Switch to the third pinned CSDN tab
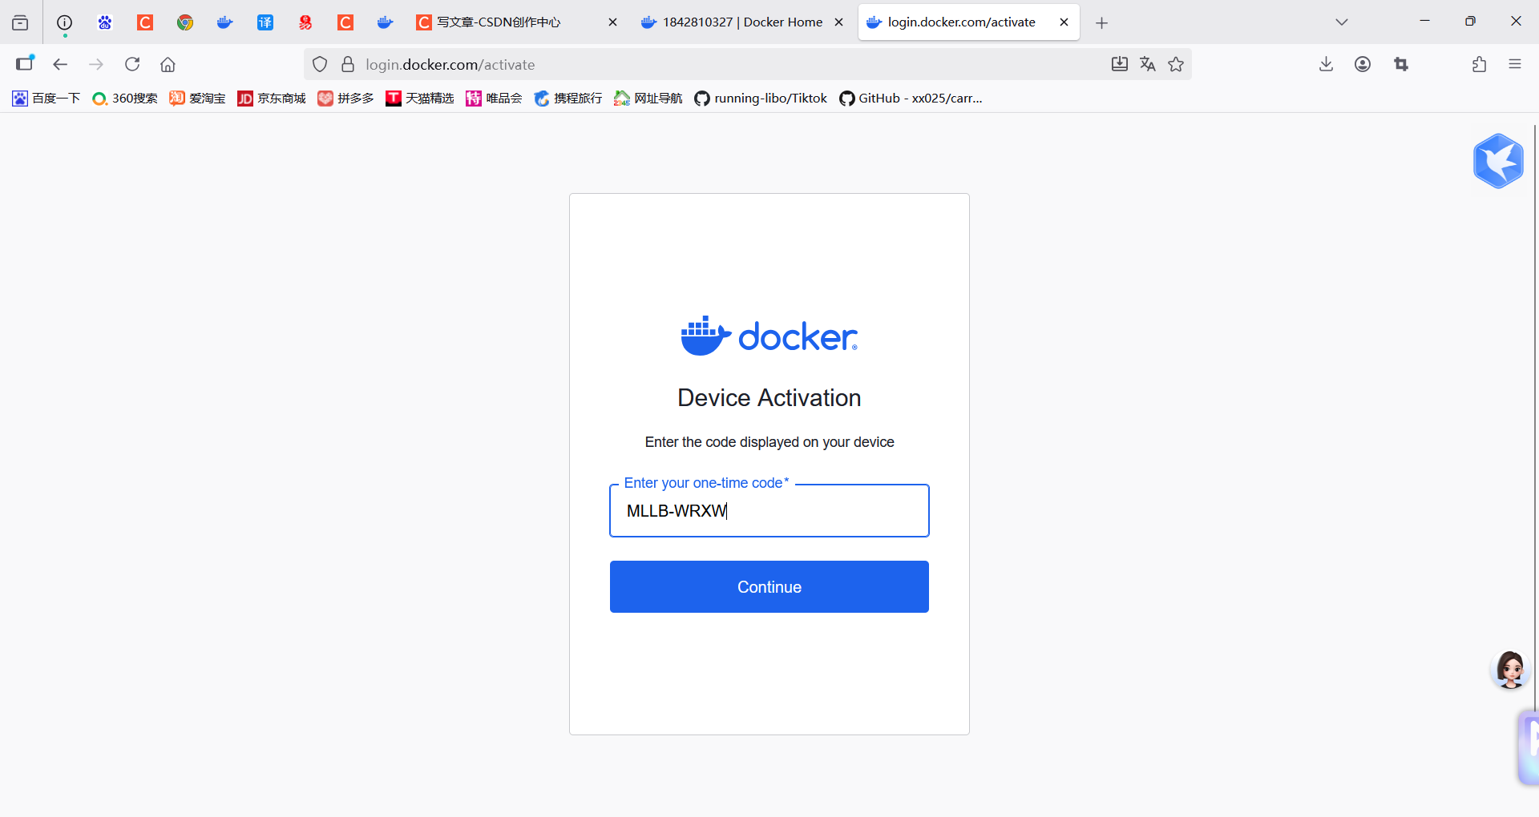Image resolution: width=1539 pixels, height=817 pixels. point(345,22)
